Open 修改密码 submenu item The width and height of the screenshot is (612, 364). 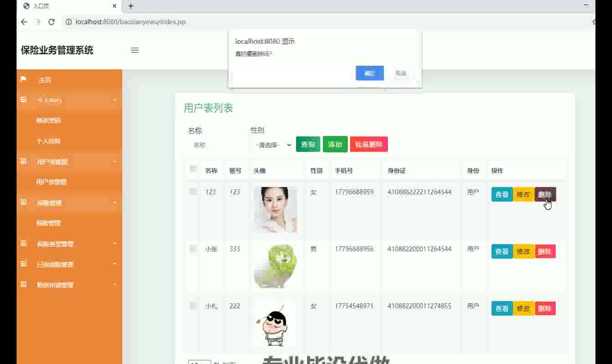(49, 120)
